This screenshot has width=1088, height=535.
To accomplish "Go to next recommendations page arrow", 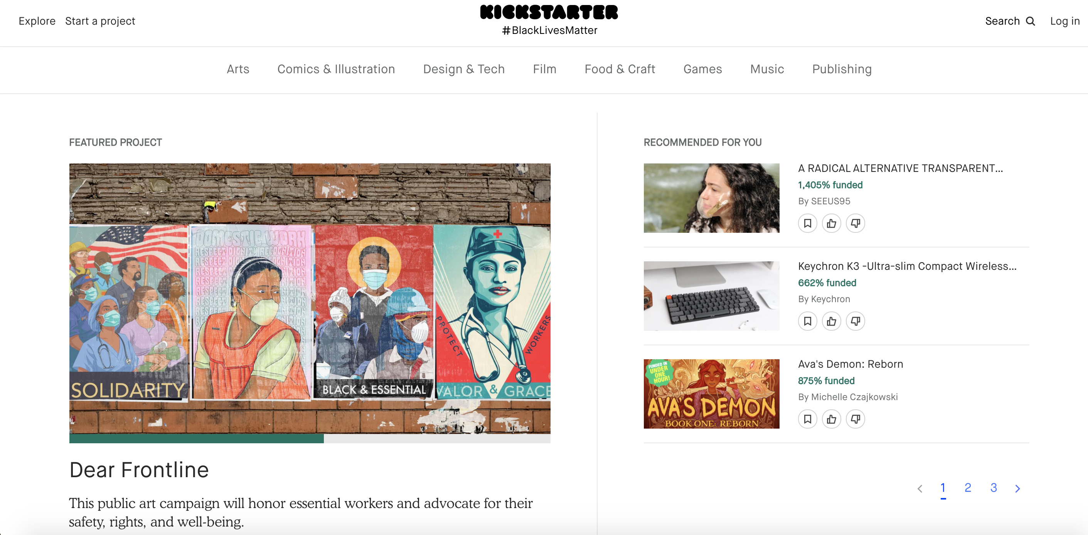I will pos(1018,488).
